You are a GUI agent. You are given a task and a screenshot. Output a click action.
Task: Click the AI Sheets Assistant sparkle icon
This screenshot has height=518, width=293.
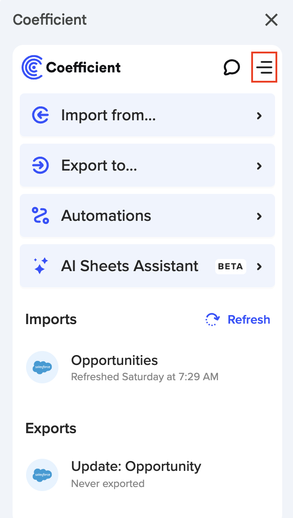coord(40,266)
